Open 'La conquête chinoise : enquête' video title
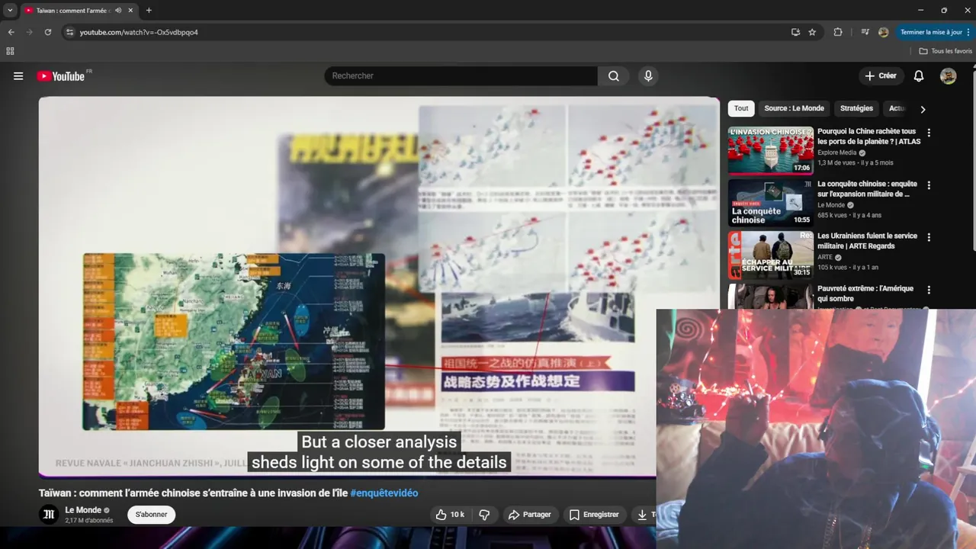Image resolution: width=976 pixels, height=549 pixels. [867, 189]
